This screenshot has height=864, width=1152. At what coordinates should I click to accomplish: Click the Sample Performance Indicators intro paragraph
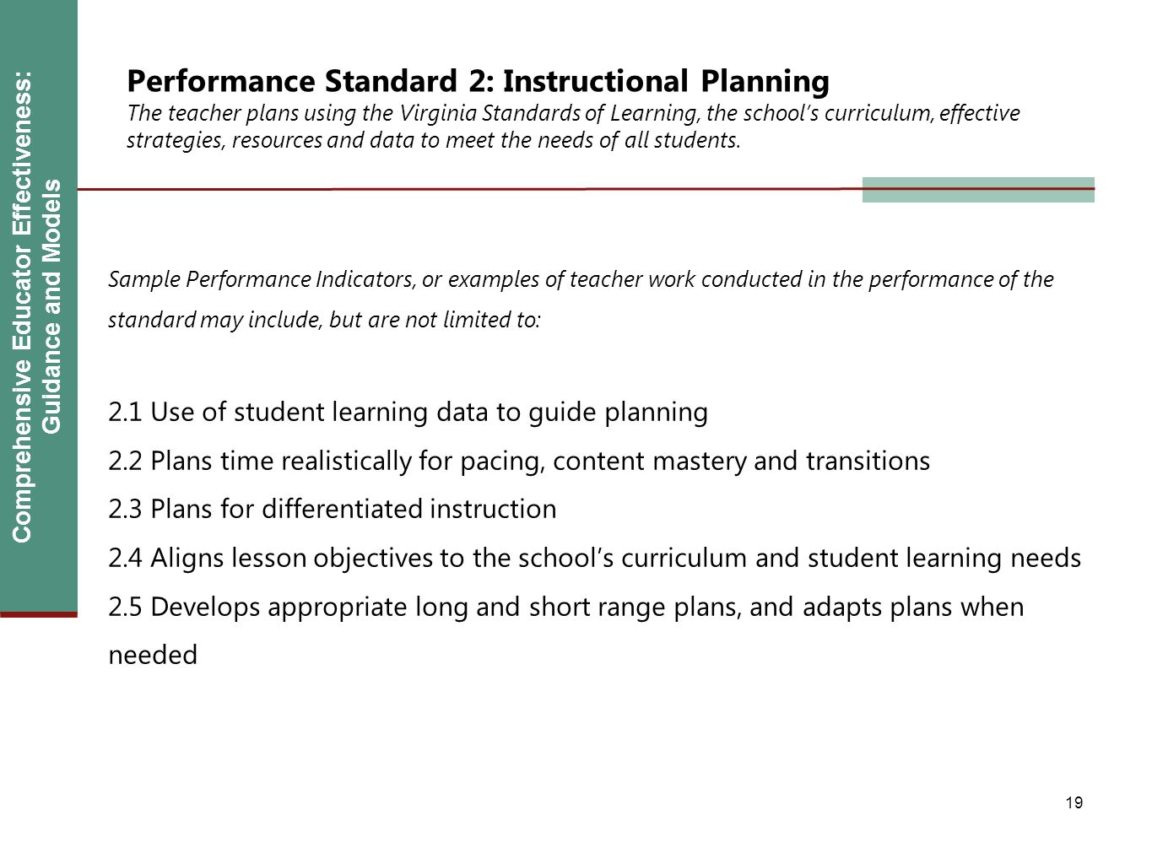pos(581,300)
